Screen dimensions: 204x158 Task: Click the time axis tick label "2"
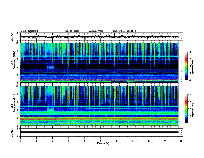[x=53, y=141]
